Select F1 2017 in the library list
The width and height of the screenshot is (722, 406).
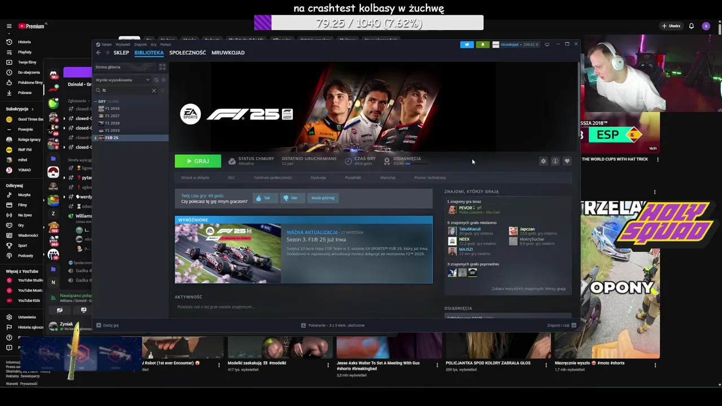pyautogui.click(x=112, y=116)
